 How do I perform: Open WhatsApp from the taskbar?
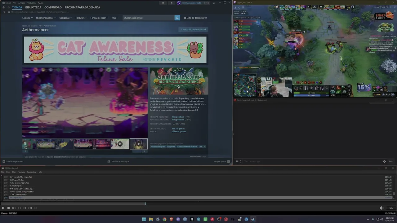(x=205, y=219)
